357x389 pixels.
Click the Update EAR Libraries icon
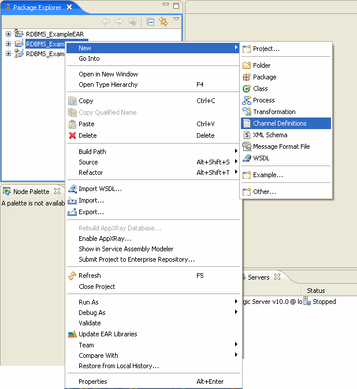point(72,334)
